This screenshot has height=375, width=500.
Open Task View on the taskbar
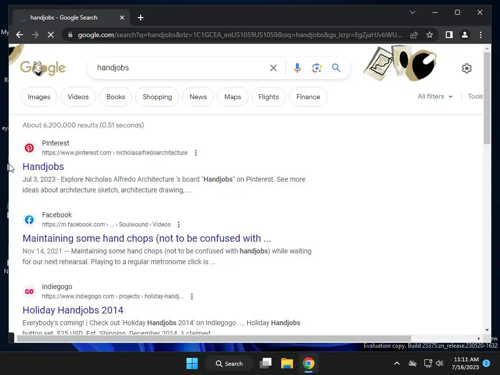266,363
